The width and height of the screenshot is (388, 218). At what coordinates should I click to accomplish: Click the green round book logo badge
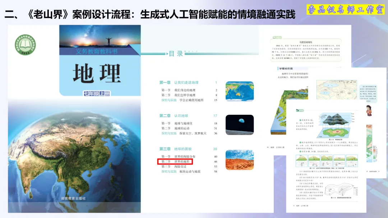point(25,45)
